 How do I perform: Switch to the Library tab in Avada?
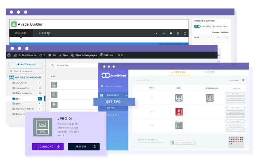(44, 33)
